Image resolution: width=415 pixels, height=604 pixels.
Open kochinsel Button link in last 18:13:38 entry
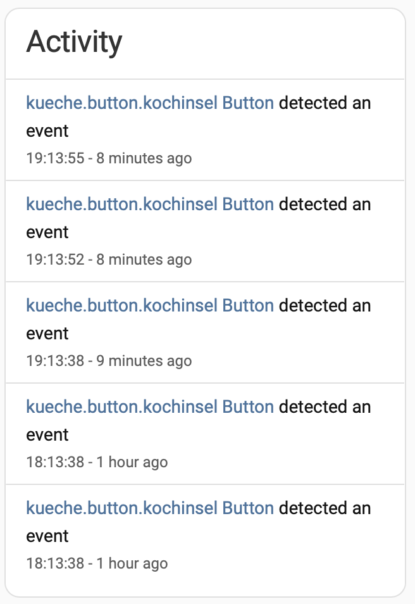tap(150, 508)
